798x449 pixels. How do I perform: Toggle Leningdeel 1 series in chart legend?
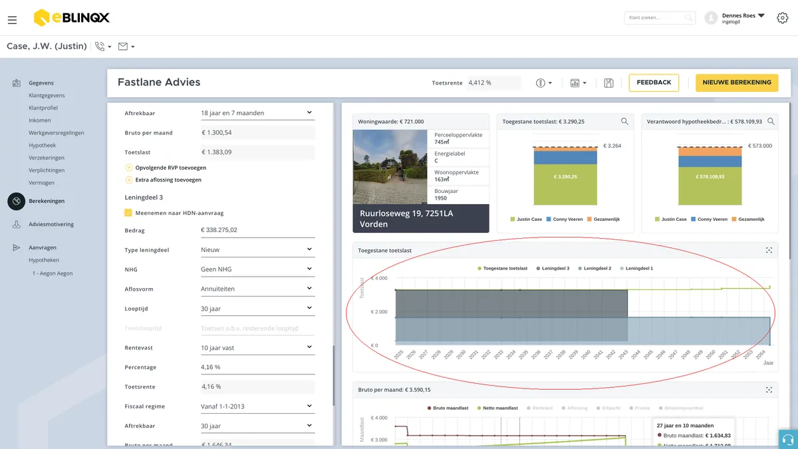[x=636, y=268]
